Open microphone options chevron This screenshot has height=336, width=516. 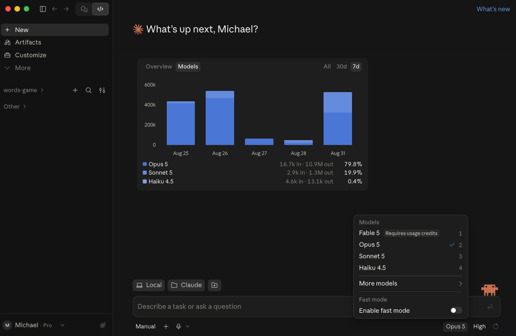pyautogui.click(x=188, y=326)
